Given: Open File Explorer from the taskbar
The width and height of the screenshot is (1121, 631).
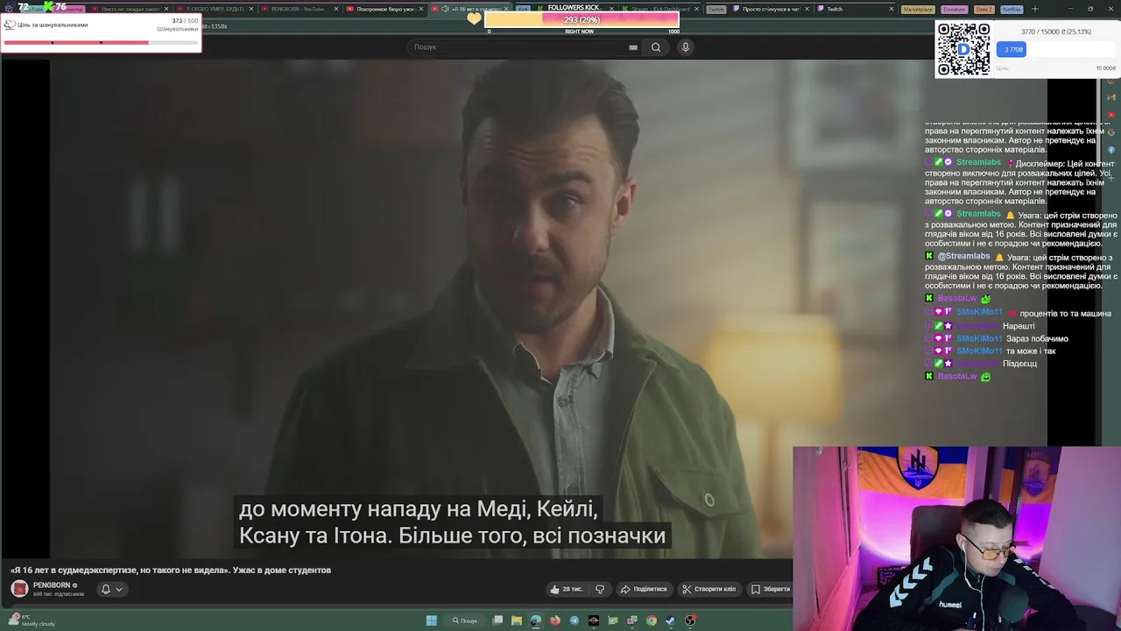Looking at the screenshot, I should click(x=517, y=620).
